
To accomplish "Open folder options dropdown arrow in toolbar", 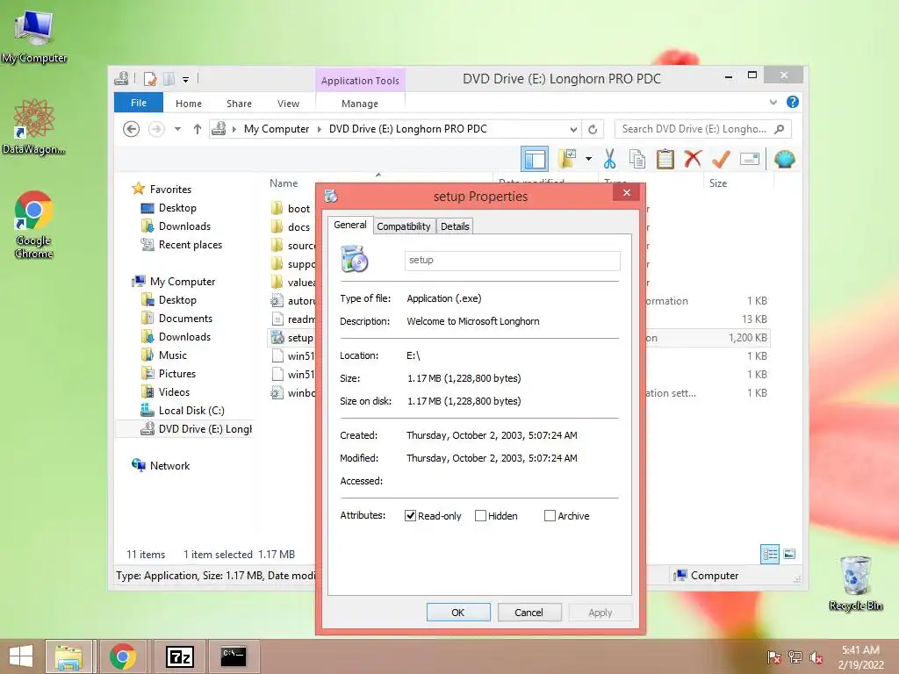I will (x=588, y=159).
